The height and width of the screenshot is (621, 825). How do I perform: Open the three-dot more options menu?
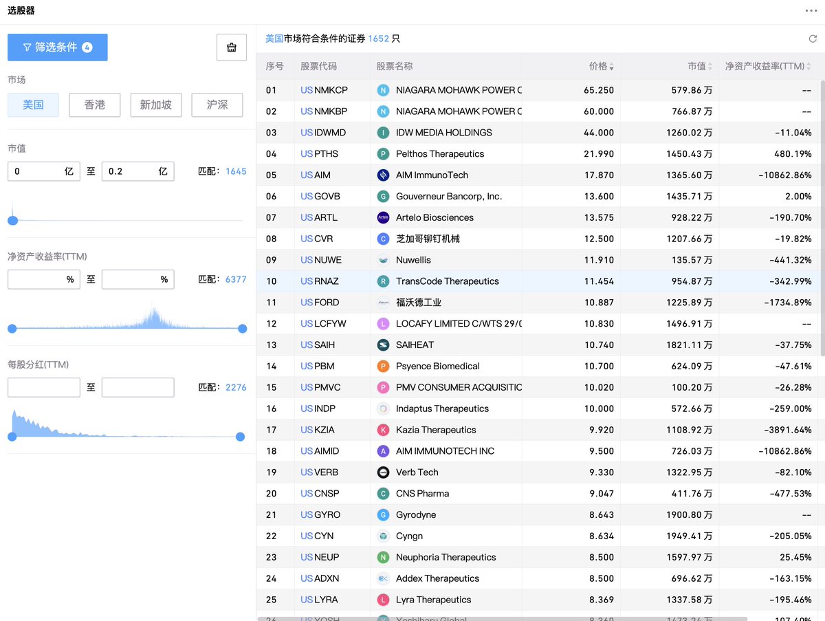(811, 11)
